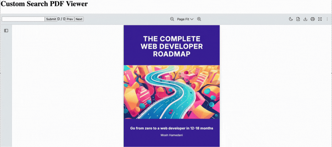Print the document with printer icon
The width and height of the screenshot is (332, 147).
pos(313,19)
